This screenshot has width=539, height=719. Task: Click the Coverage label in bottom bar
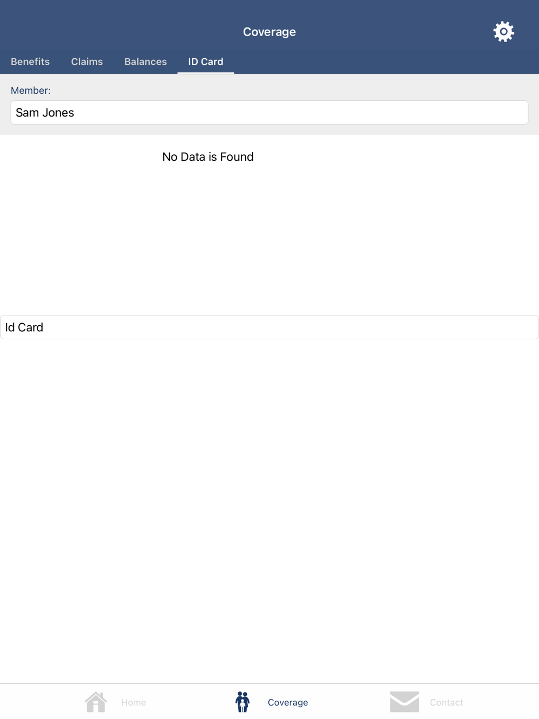pyautogui.click(x=288, y=702)
